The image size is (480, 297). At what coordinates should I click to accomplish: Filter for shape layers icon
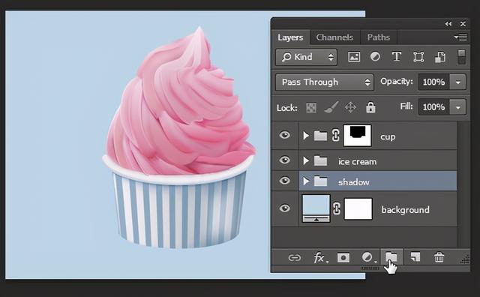418,57
